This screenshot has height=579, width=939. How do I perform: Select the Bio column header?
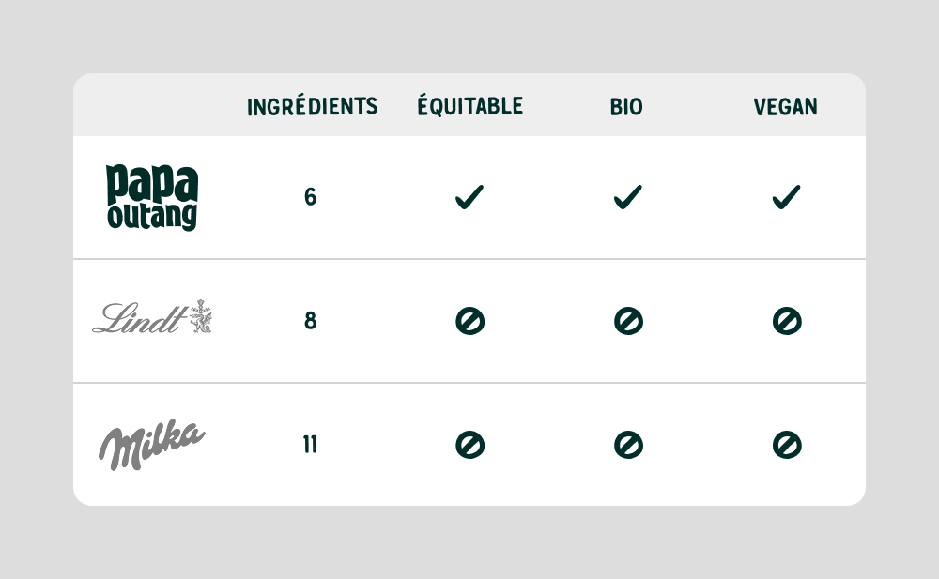click(626, 107)
